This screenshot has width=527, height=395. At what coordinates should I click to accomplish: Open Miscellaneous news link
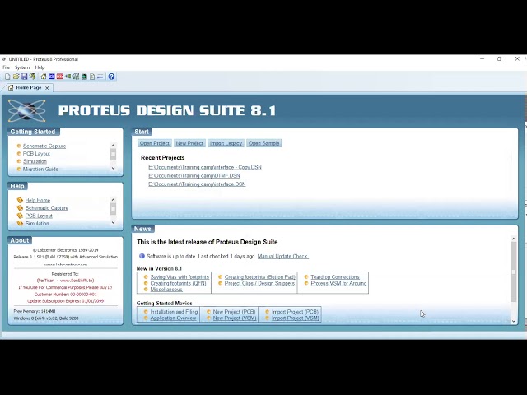(166, 290)
